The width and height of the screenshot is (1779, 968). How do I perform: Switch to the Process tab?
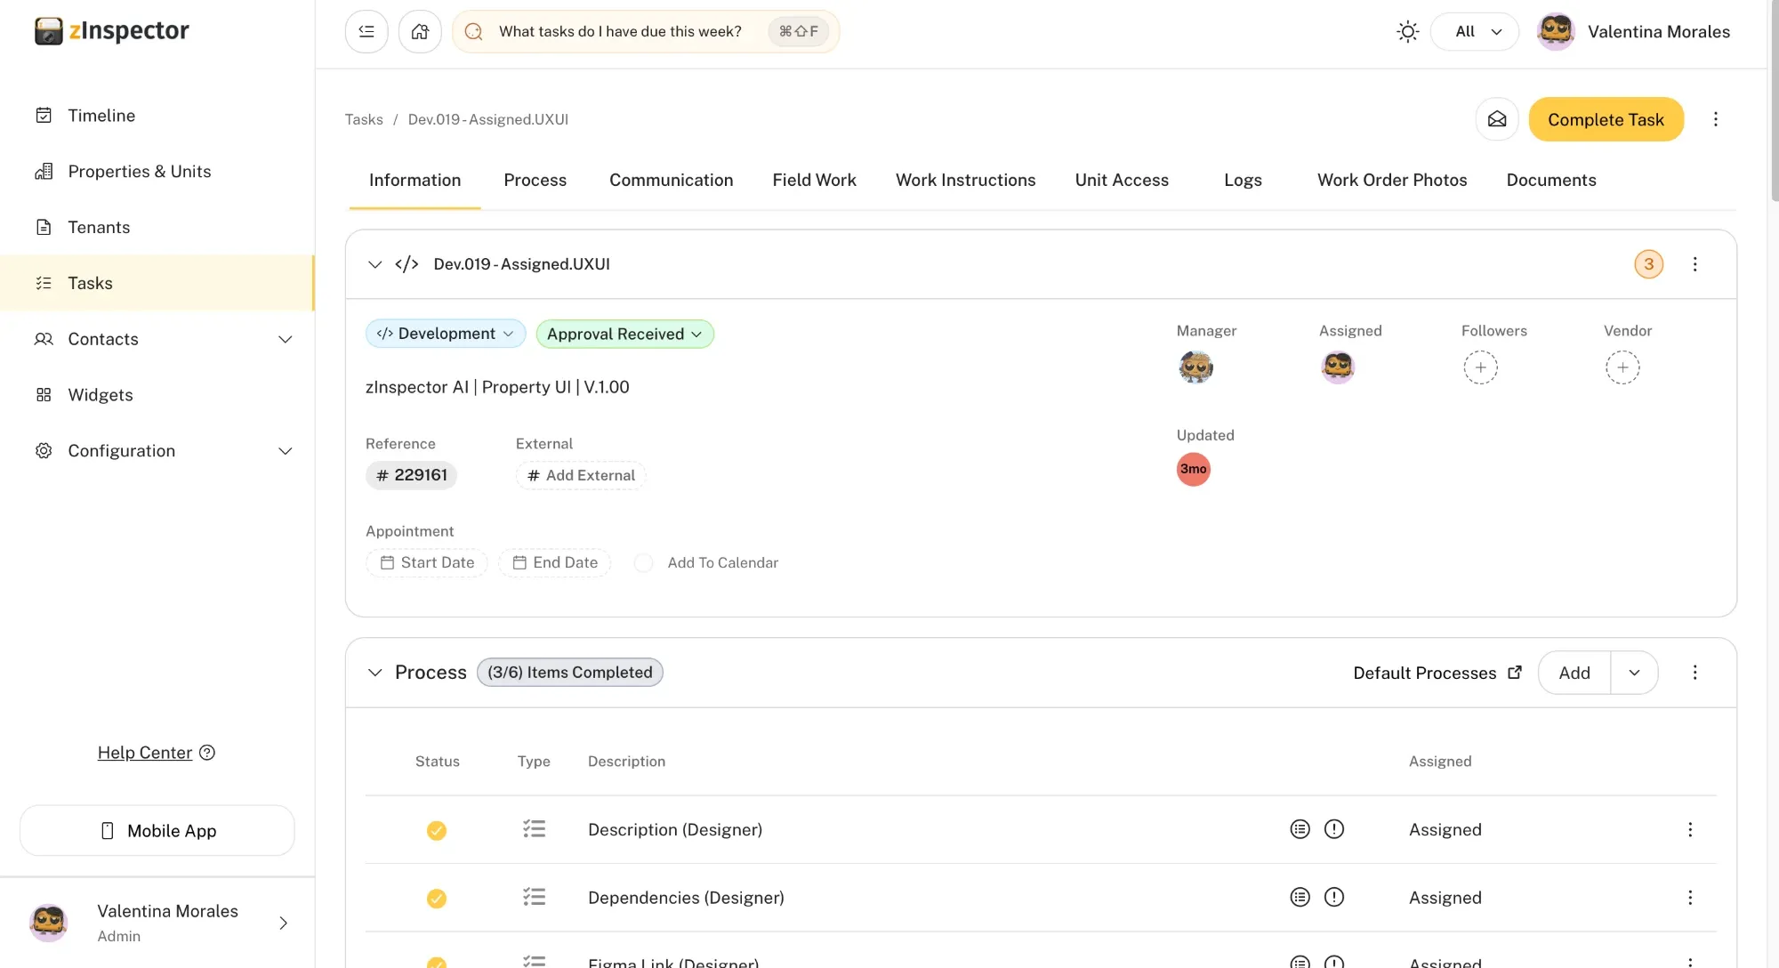pos(535,181)
